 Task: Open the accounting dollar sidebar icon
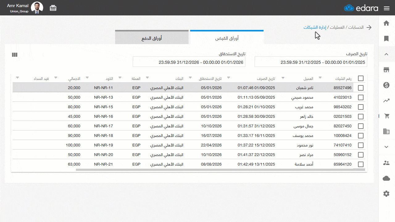(386, 85)
